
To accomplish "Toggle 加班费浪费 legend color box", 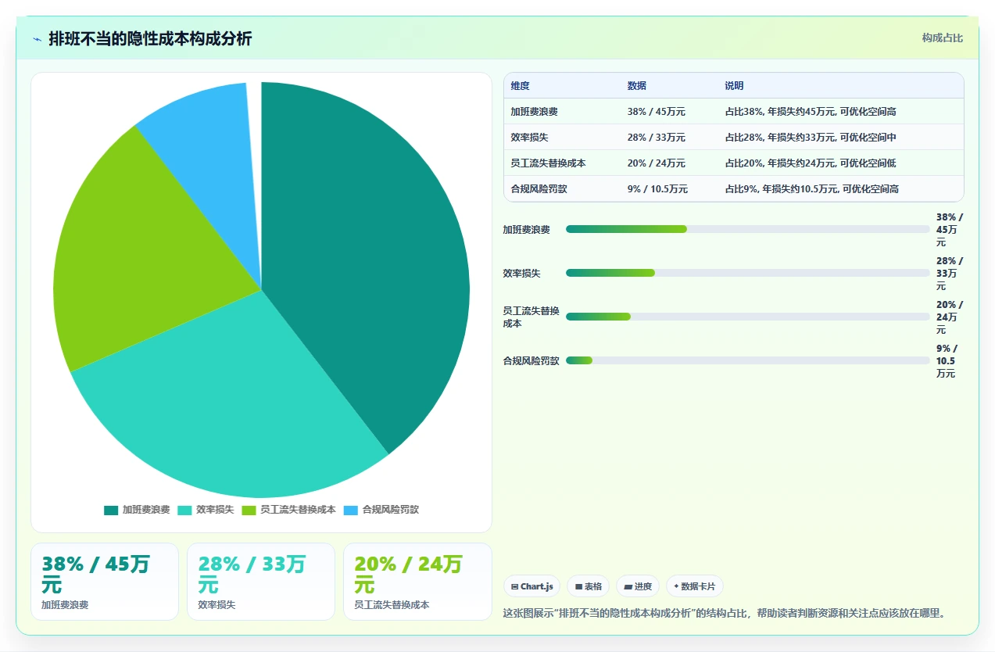I will coord(111,510).
